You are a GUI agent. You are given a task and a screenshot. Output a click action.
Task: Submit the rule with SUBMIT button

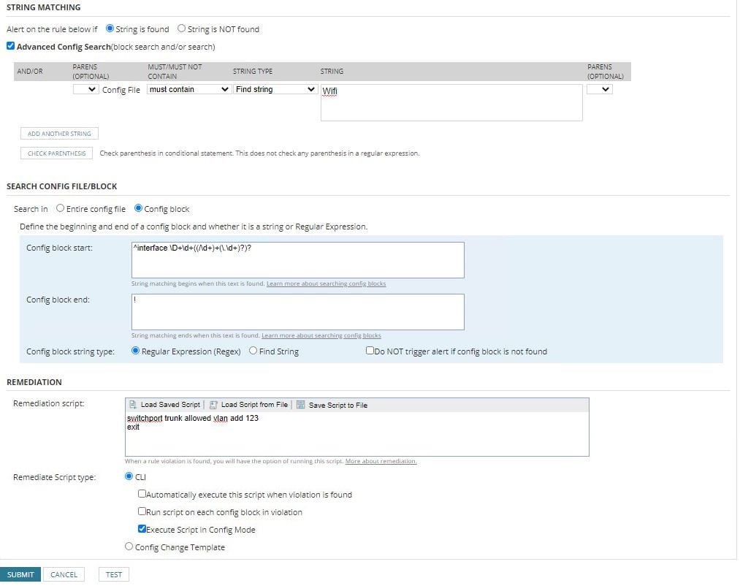[x=20, y=574]
